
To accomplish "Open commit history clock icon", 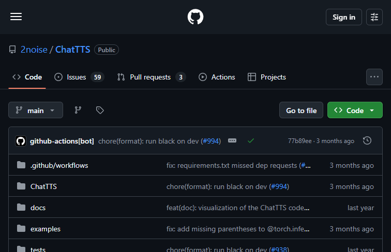I will click(x=367, y=140).
